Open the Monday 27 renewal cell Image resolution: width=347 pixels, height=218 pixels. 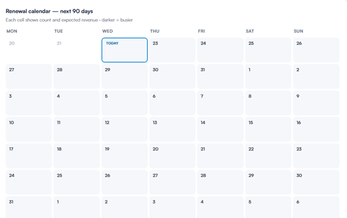tap(29, 76)
